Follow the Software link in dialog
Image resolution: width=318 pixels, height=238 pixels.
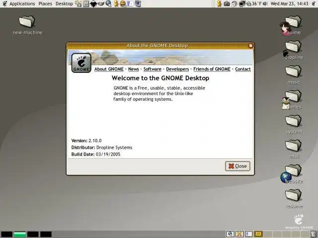153,69
